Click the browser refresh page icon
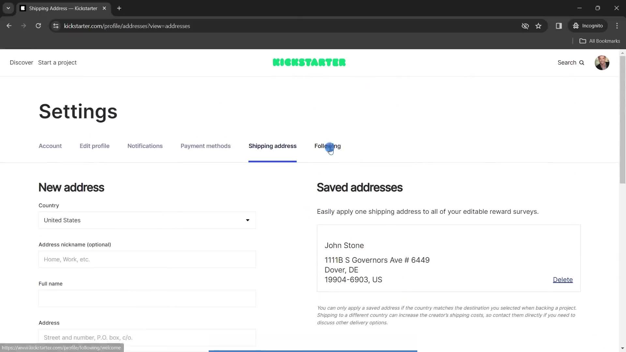626x352 pixels. (38, 26)
